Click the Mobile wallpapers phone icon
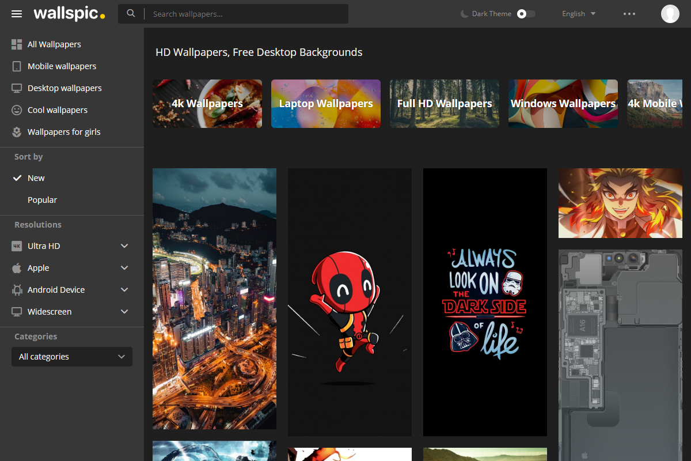 (x=17, y=66)
